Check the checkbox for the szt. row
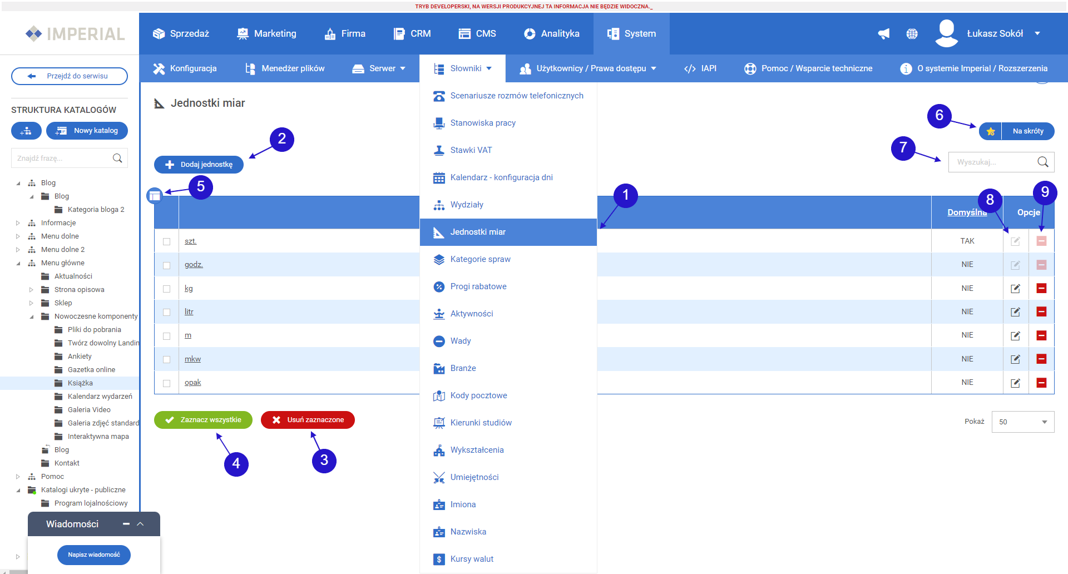Image resolution: width=1068 pixels, height=574 pixels. [x=166, y=241]
